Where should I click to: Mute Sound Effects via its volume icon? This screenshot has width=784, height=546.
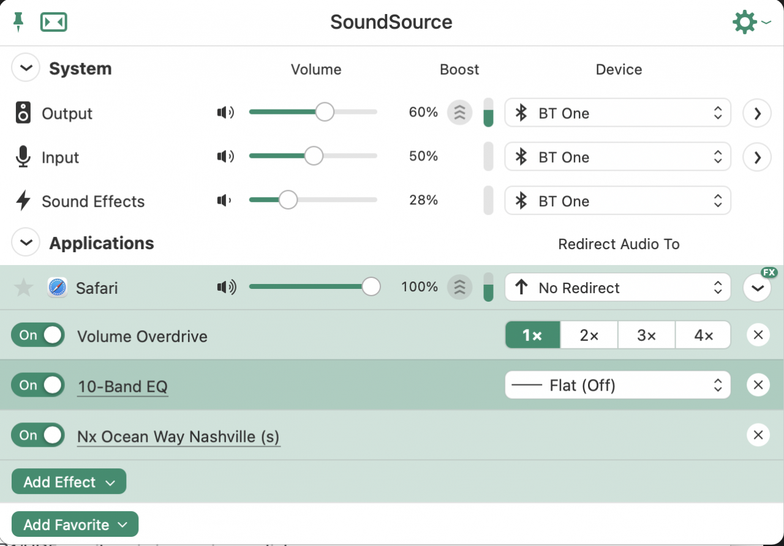click(x=224, y=200)
